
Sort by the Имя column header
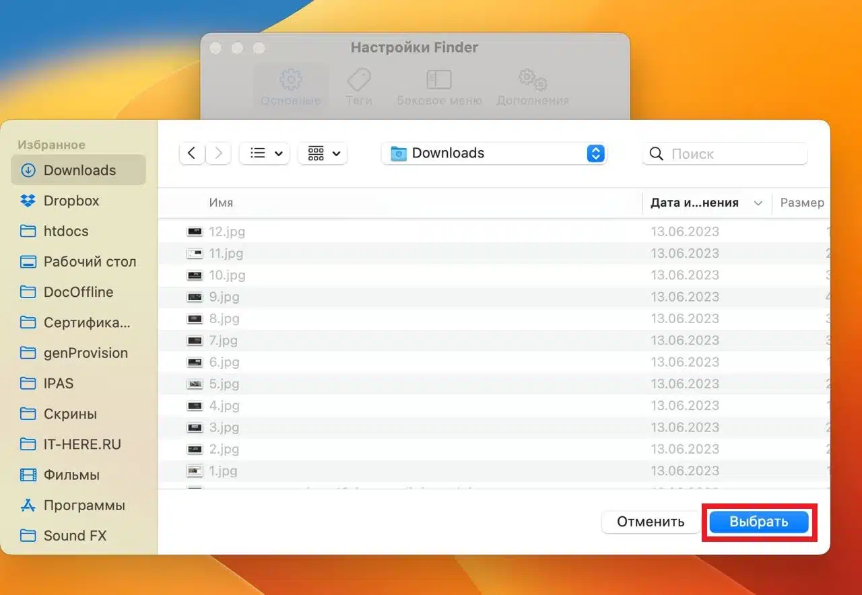click(x=221, y=203)
